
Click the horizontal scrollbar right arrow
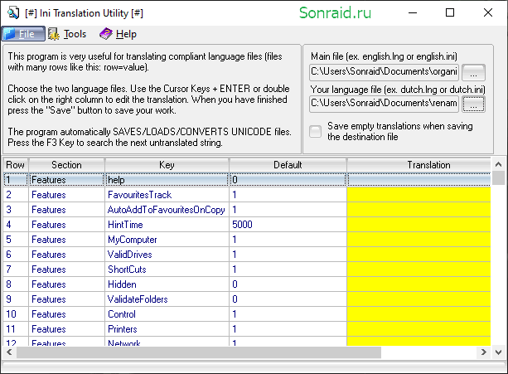click(x=484, y=352)
